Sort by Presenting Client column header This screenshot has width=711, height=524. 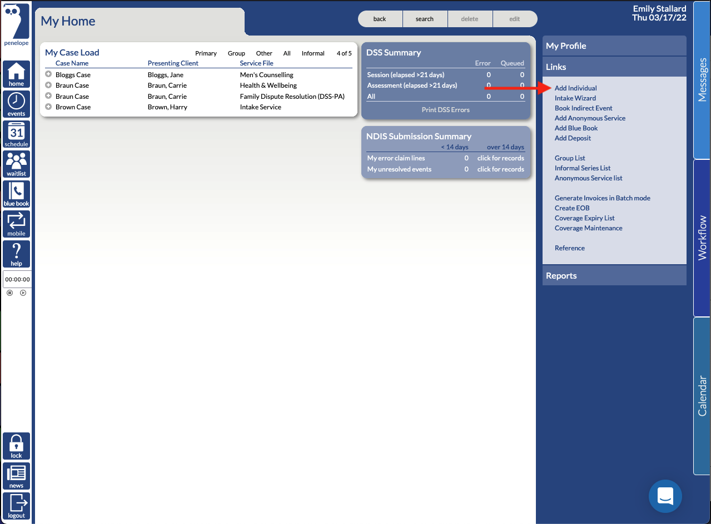(173, 63)
